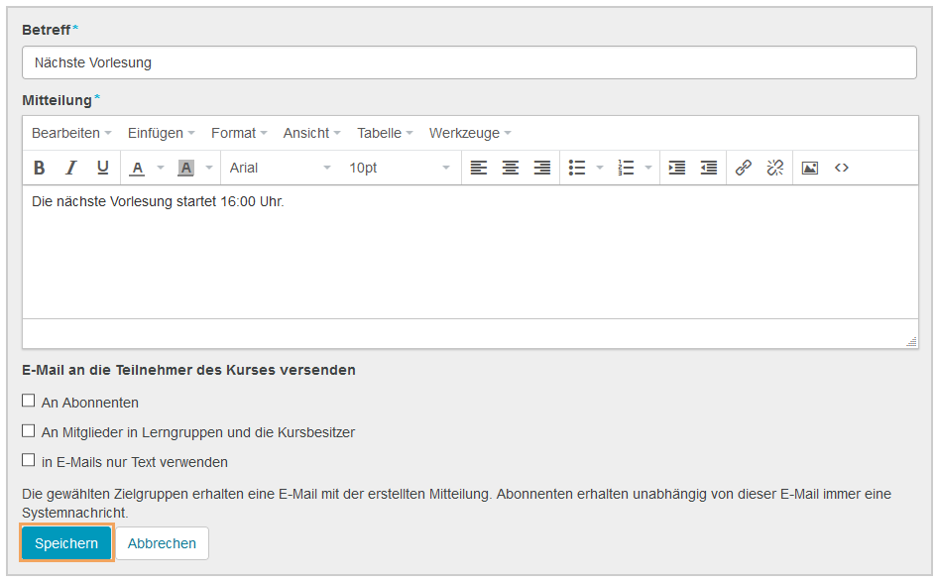Open the Format menu
This screenshot has width=938, height=583.
click(x=238, y=132)
